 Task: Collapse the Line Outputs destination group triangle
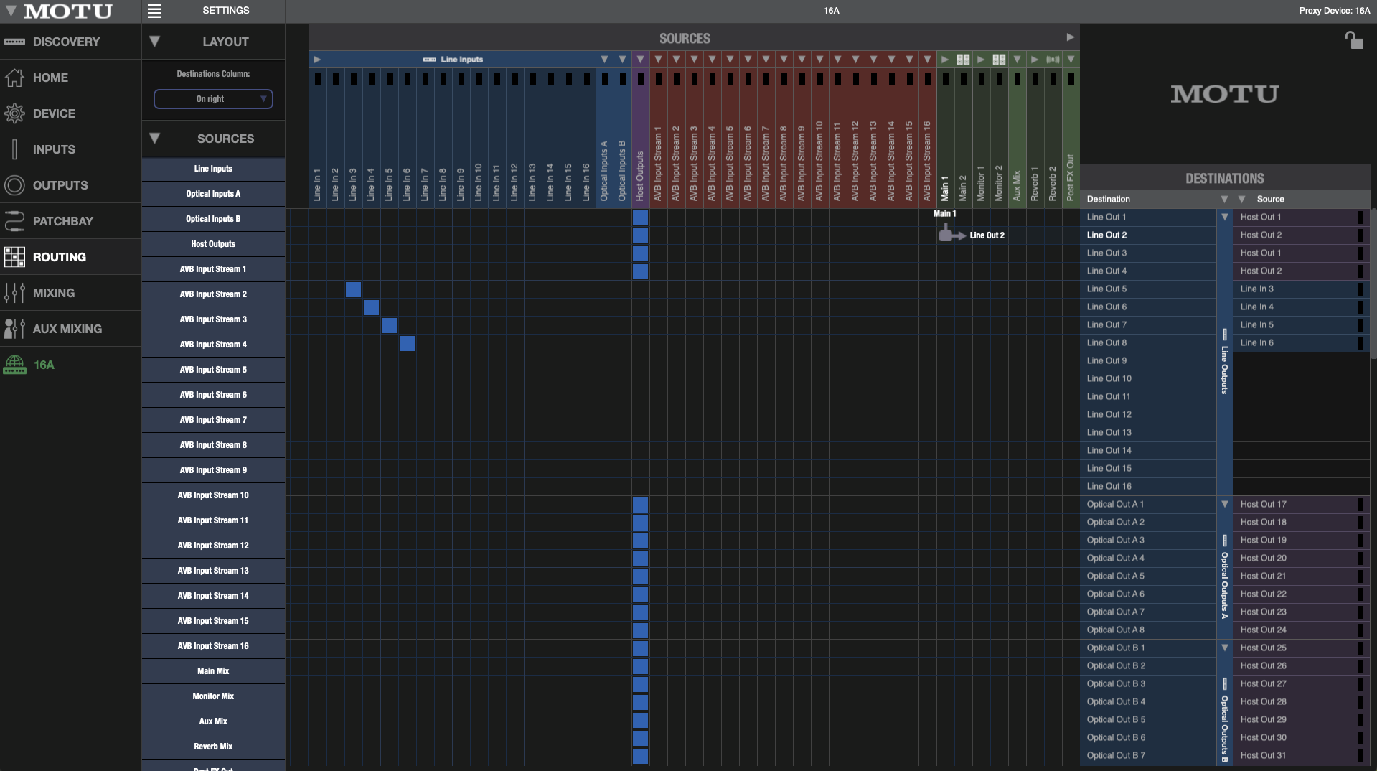tap(1224, 217)
